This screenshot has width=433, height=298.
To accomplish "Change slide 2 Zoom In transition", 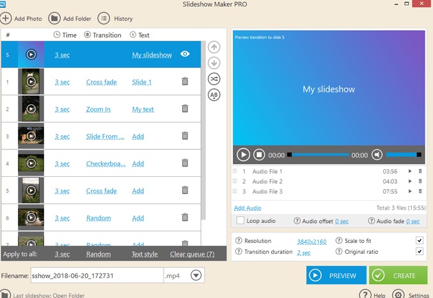I will (x=98, y=109).
